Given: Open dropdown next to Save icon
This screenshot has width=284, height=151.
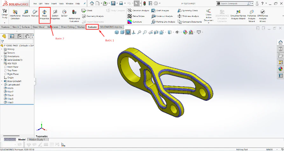Looking at the screenshot, I should coord(117,3).
